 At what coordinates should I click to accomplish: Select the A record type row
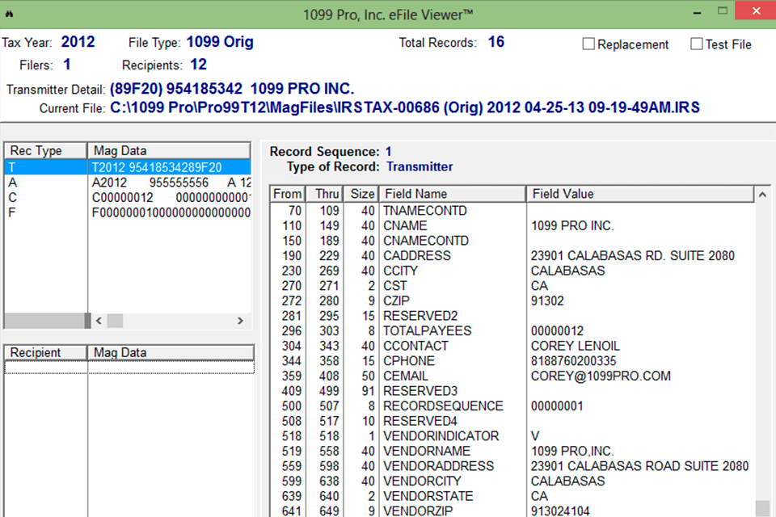(x=128, y=183)
